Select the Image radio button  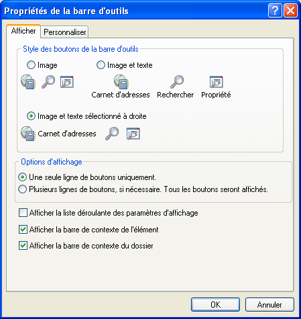pyautogui.click(x=31, y=65)
